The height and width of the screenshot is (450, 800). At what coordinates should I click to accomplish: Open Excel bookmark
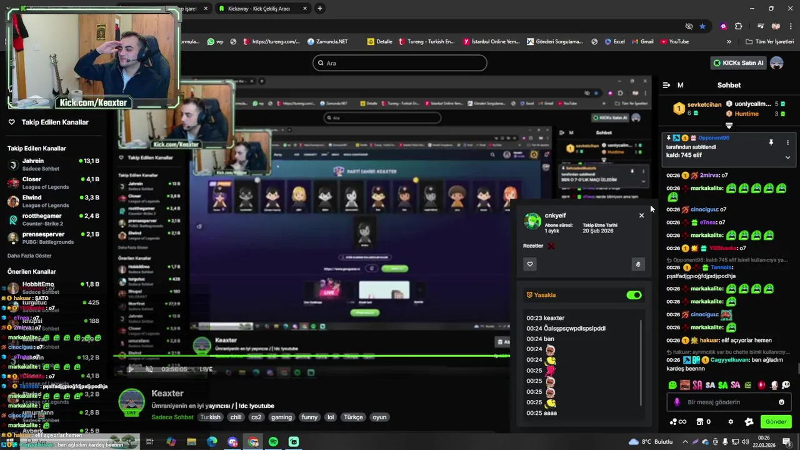coord(614,42)
